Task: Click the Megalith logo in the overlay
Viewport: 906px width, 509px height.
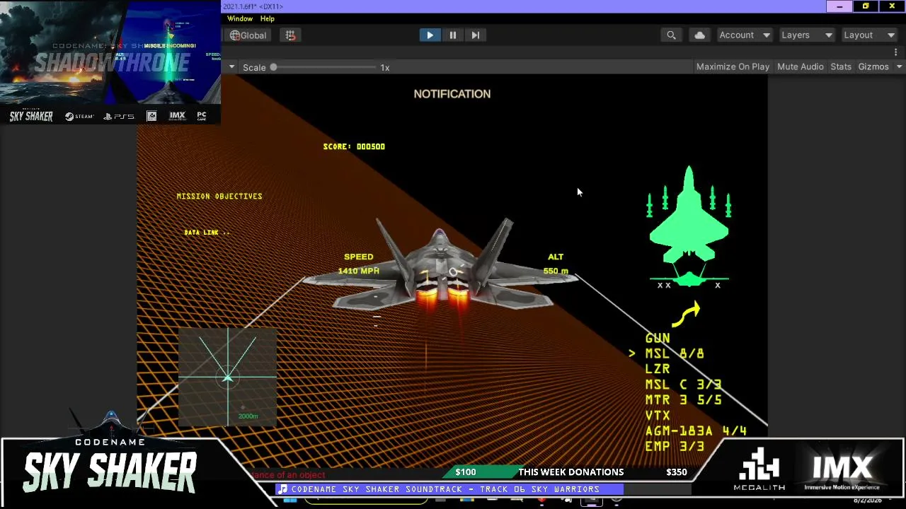Action: coord(759,468)
